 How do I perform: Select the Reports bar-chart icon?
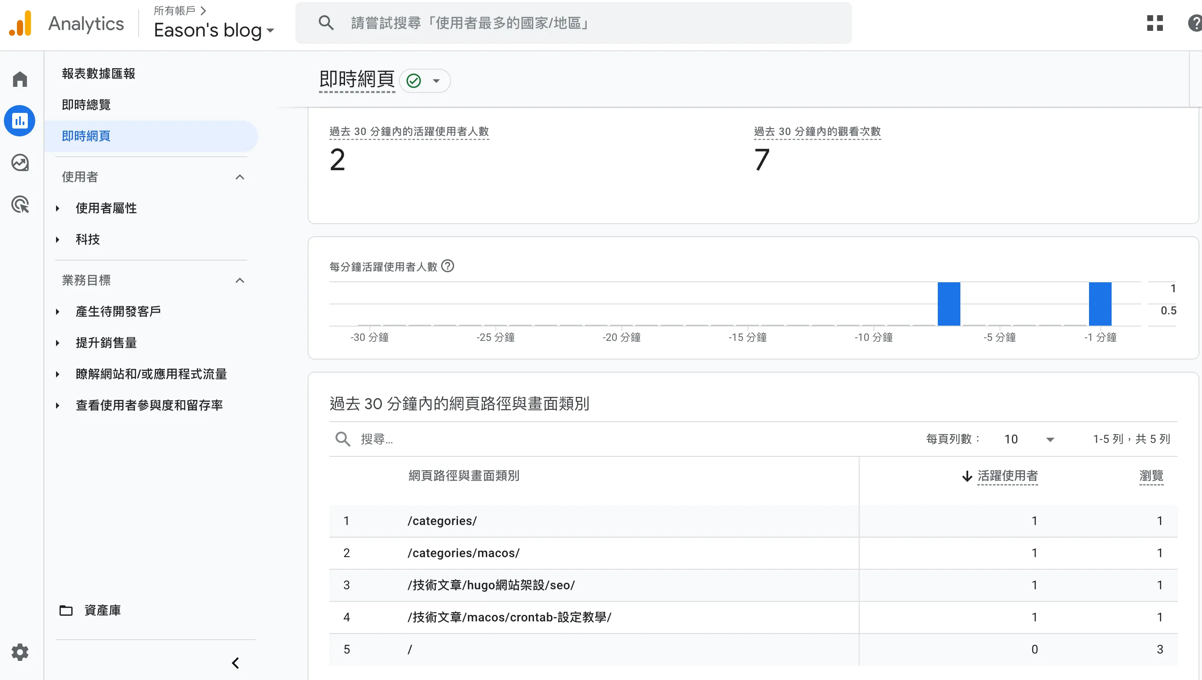tap(20, 120)
